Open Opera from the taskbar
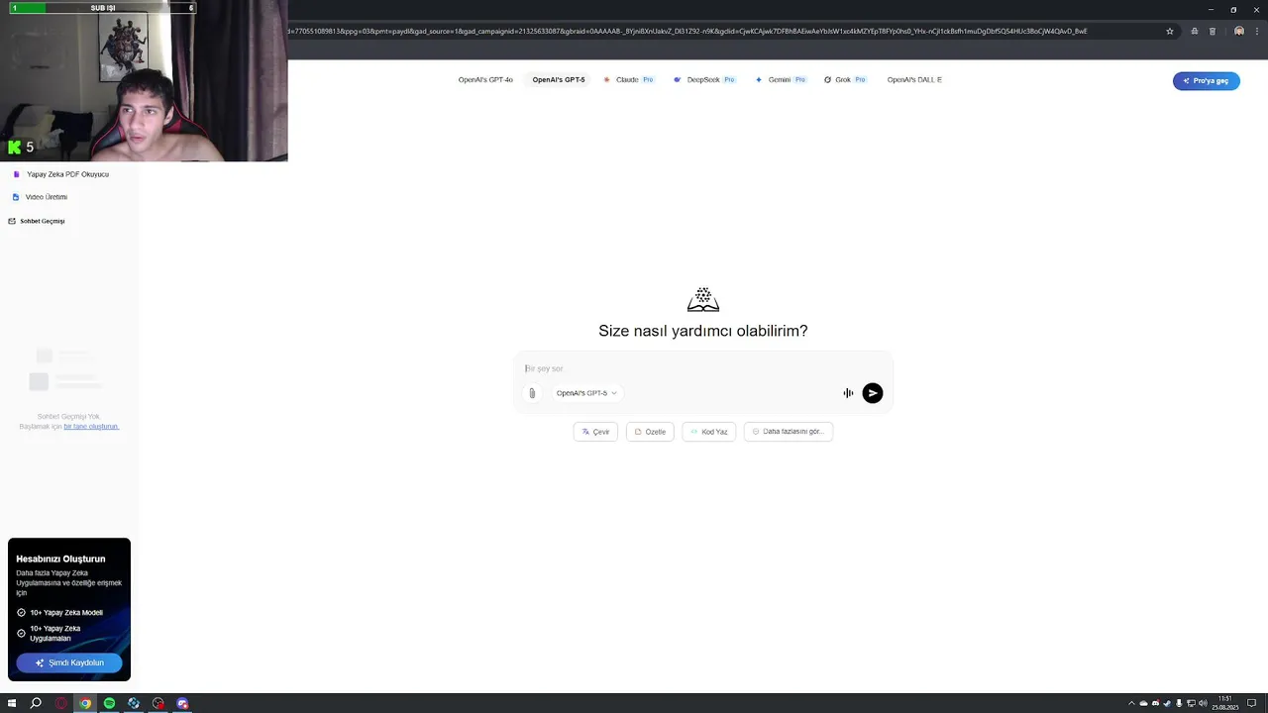This screenshot has height=713, width=1268. tap(60, 703)
